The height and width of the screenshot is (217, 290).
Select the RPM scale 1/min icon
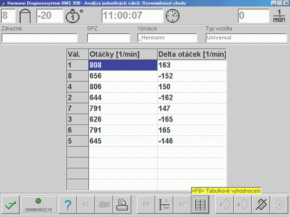point(164,205)
